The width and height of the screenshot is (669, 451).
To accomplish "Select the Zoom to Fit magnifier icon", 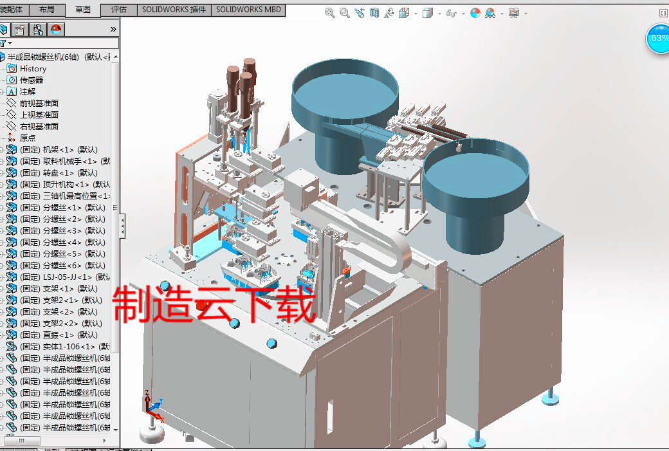I will point(329,12).
